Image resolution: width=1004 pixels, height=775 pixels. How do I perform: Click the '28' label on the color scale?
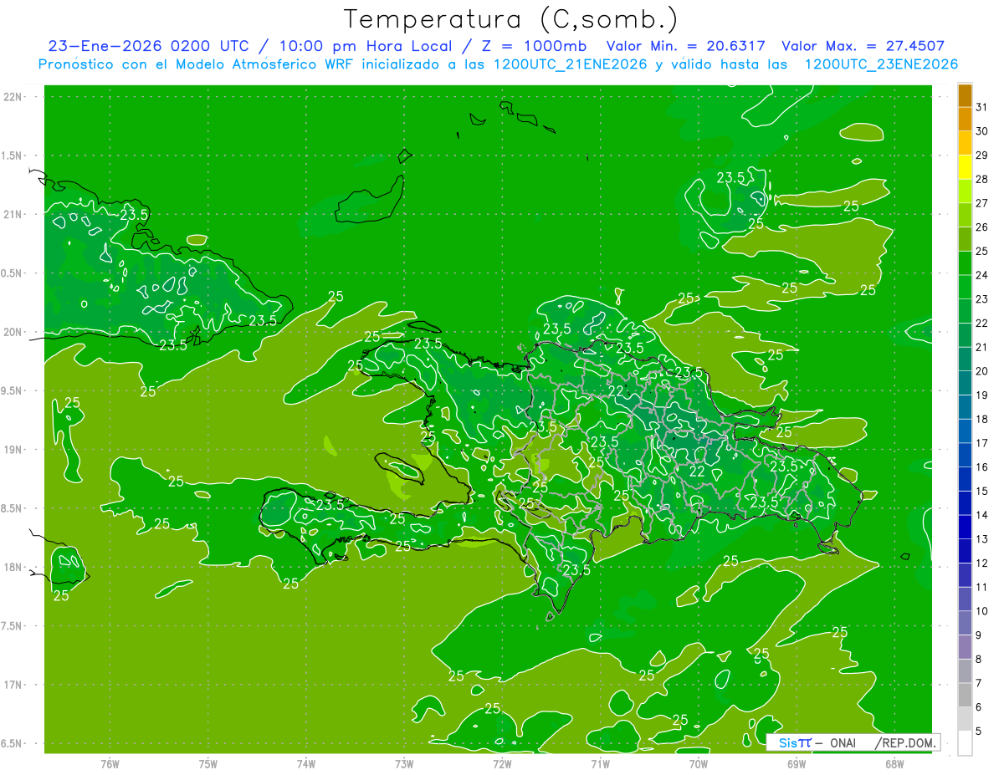click(x=982, y=179)
